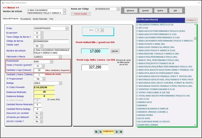
Task: Click the Salir button
Action: tap(176, 10)
